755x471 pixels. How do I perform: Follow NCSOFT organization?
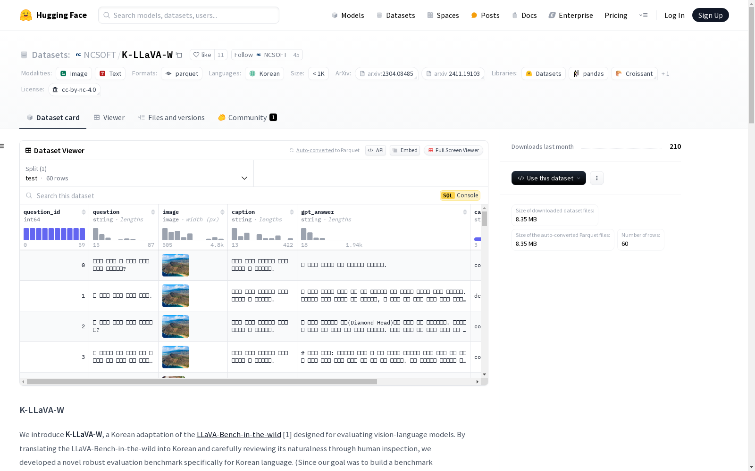260,55
